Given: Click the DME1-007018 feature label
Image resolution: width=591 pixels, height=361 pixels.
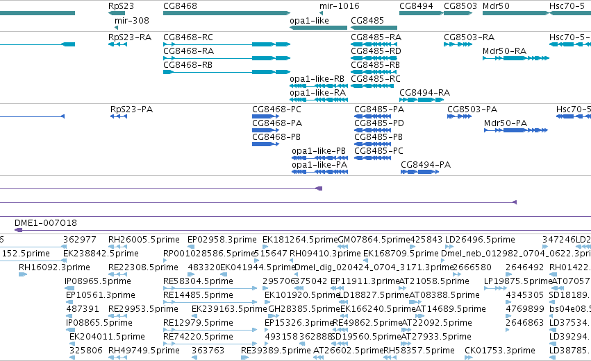Looking at the screenshot, I should pyautogui.click(x=46, y=223).
